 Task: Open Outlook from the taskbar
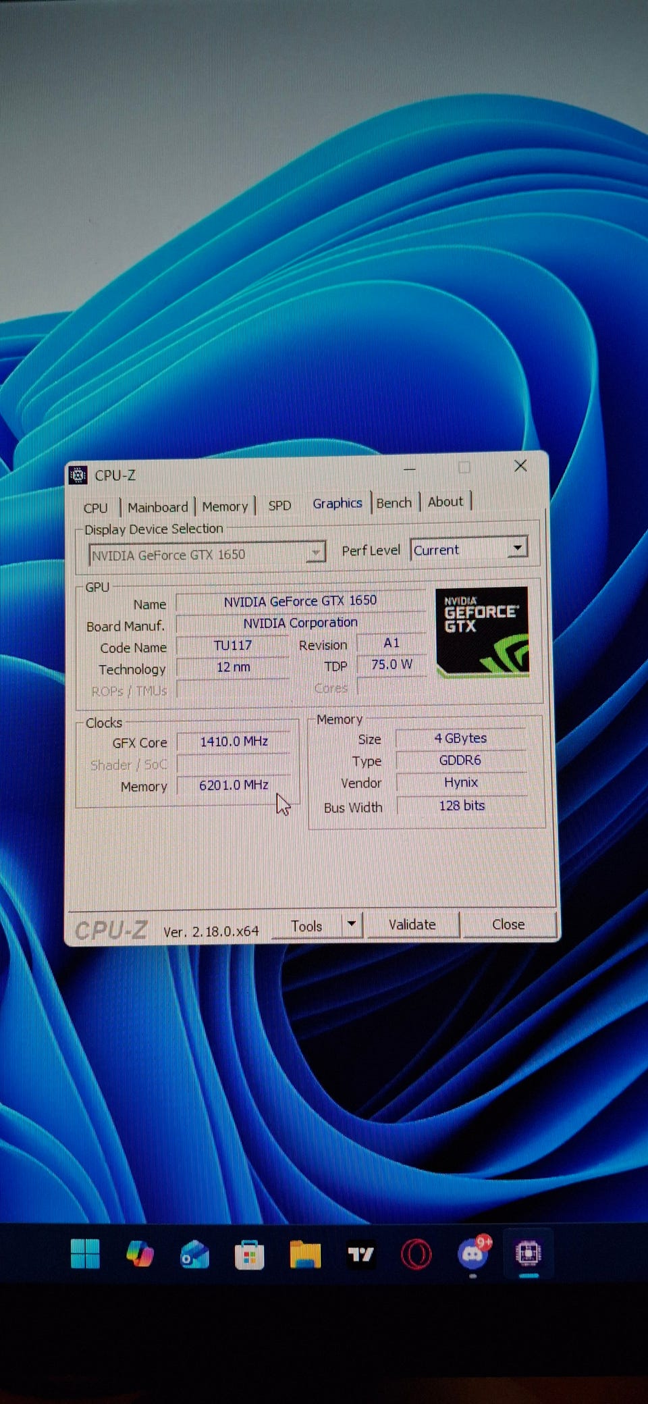(x=194, y=1255)
